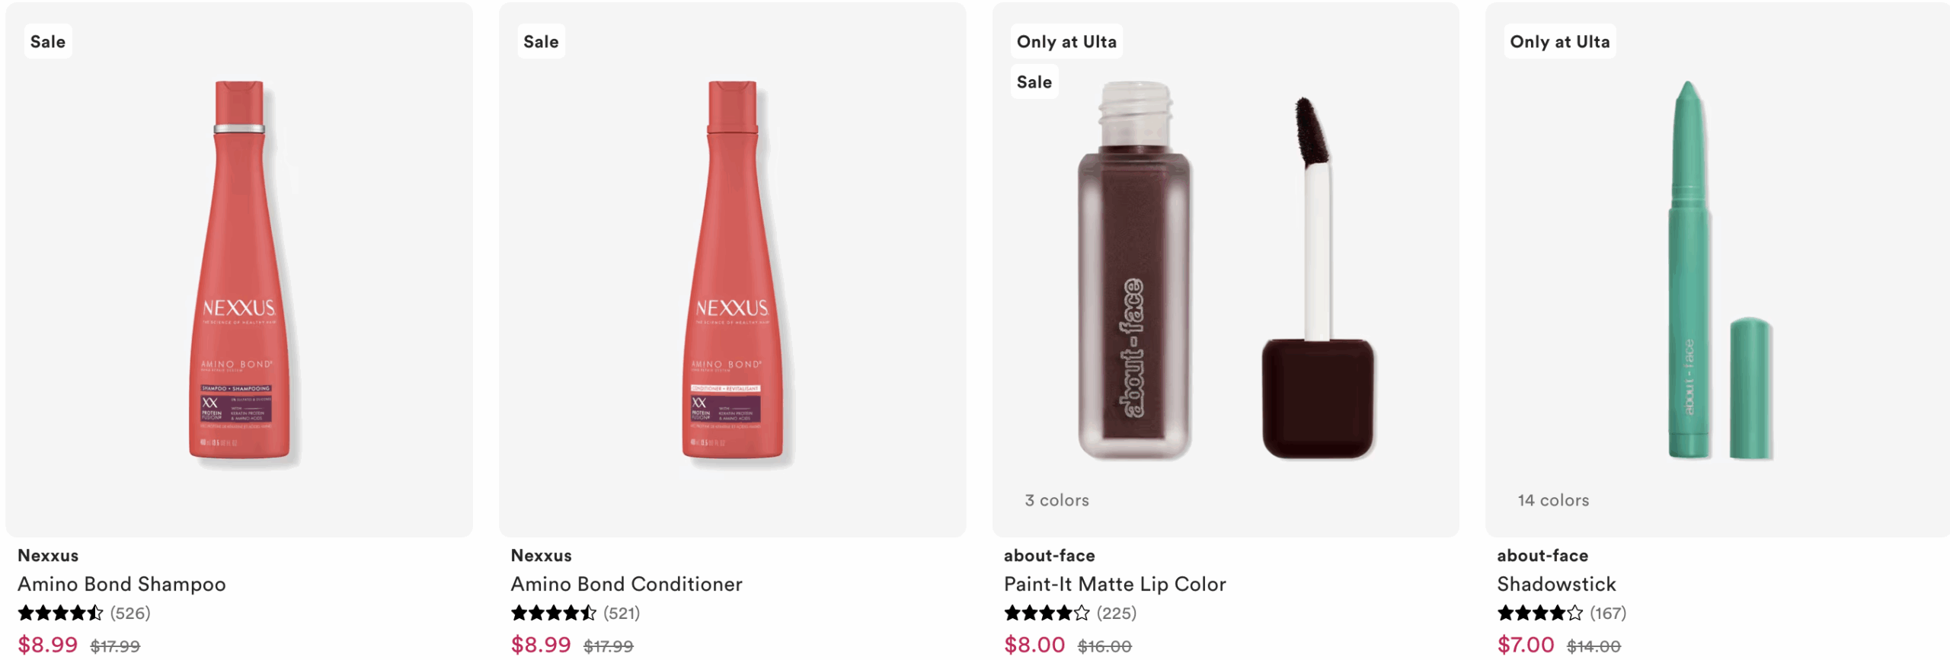
Task: Click the star rating for Shadowstick
Action: point(1539,613)
